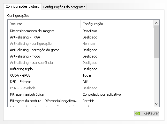
Task: Select the Dimensionamento de imagem row
Action: click(x=81, y=31)
